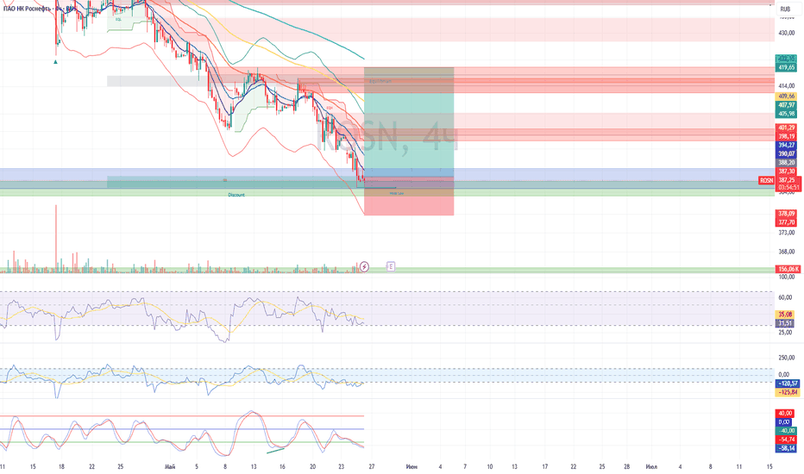Click the yellow 409,66 price label
Screen dimensions: 804x474
tap(787, 96)
